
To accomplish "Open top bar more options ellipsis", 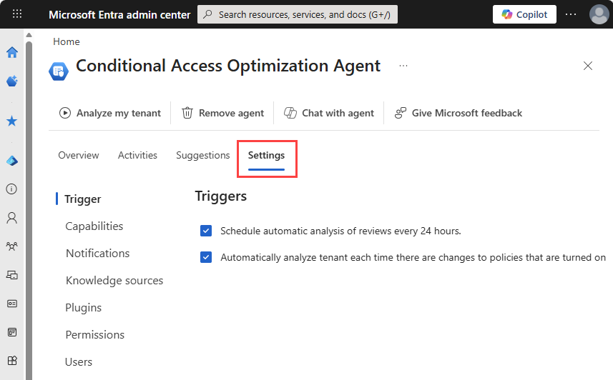I will (x=570, y=14).
